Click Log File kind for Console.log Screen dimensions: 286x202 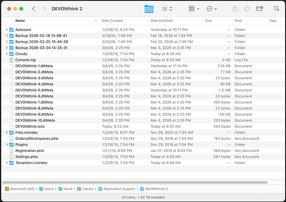[x=241, y=60]
